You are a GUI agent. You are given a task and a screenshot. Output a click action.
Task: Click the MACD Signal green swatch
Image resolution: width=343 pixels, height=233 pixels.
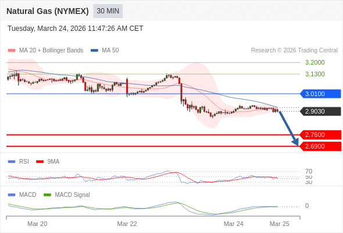[x=47, y=195]
